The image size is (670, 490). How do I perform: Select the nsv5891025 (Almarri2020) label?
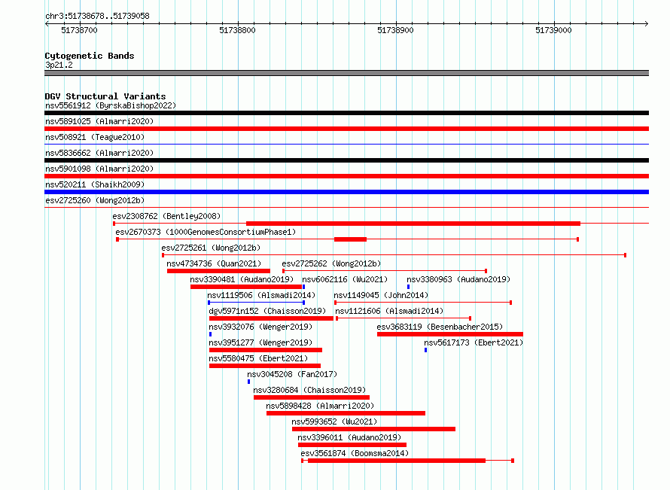click(x=99, y=121)
